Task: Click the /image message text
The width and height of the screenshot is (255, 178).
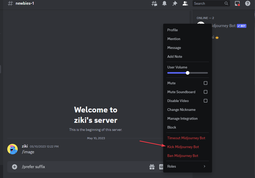Action: click(28, 152)
